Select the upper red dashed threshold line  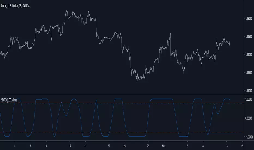pos(122,103)
